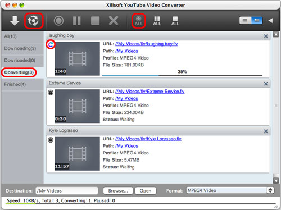Select the Converting(3) category
This screenshot has width=281, height=210.
click(x=22, y=72)
